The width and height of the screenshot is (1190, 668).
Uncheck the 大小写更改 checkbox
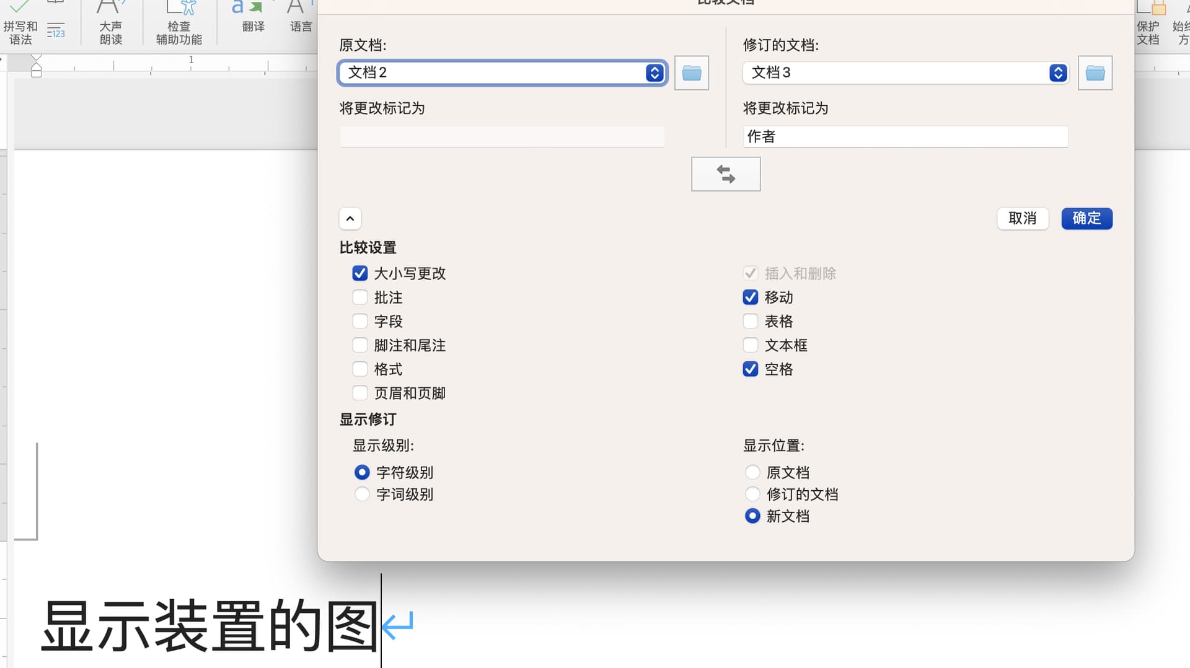point(359,273)
